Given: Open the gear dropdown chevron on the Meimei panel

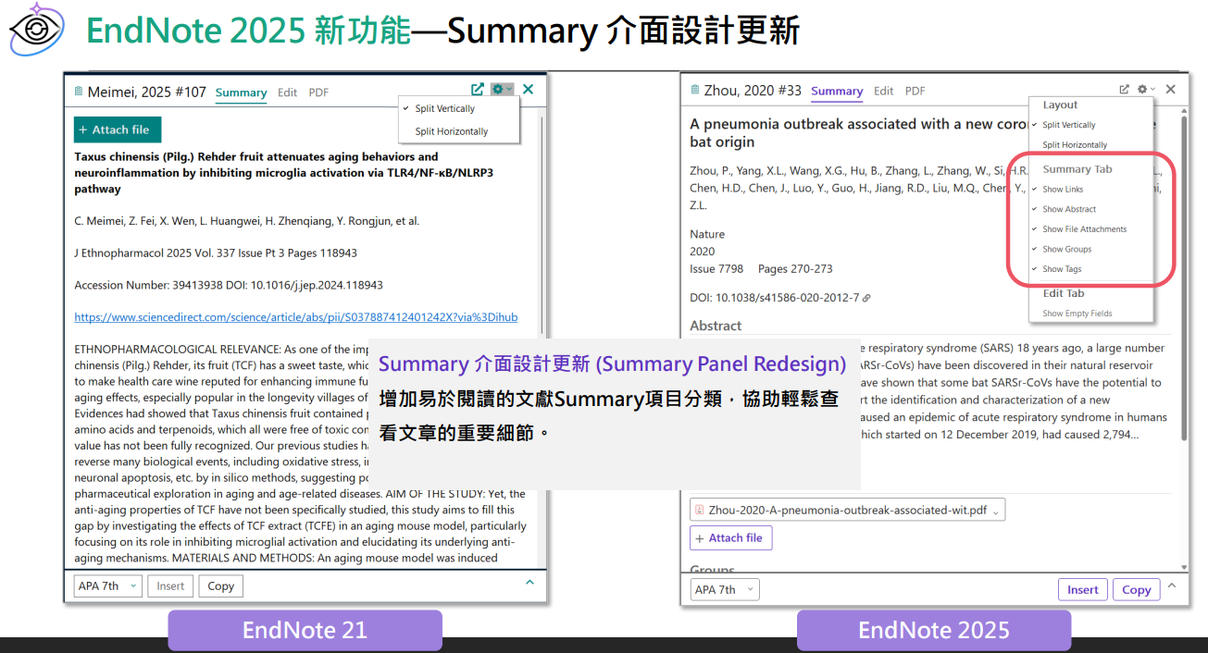Looking at the screenshot, I should pos(509,89).
